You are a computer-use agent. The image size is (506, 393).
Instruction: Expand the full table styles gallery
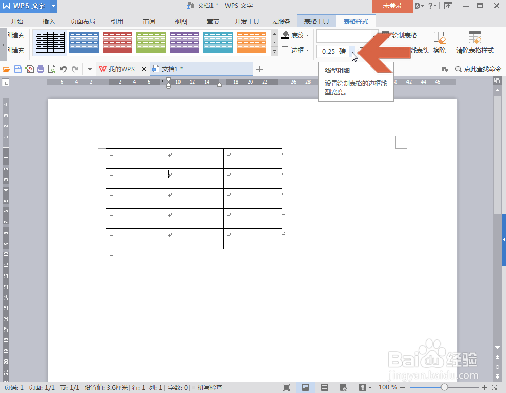point(274,51)
